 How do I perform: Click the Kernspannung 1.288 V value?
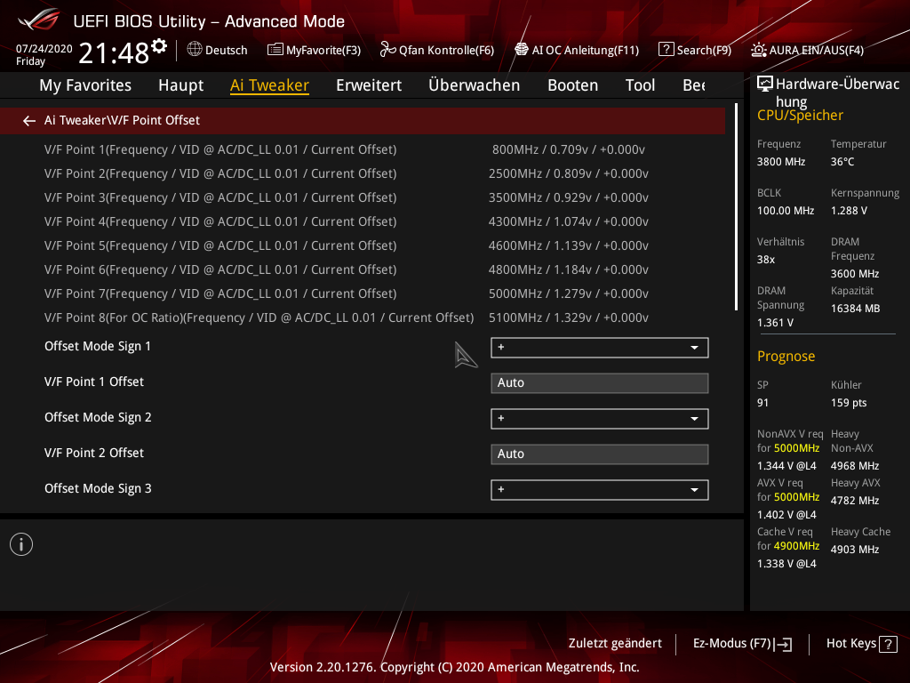click(x=849, y=211)
